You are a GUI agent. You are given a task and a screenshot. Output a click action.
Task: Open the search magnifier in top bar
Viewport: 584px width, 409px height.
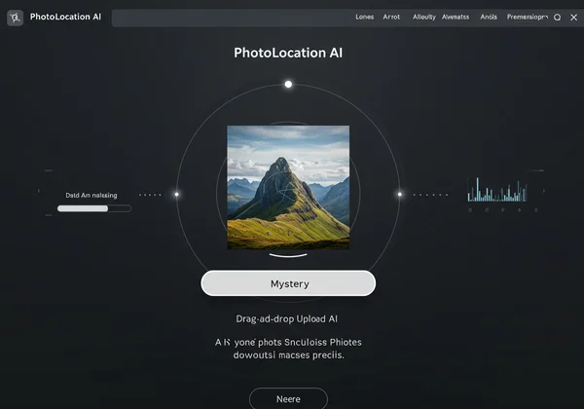557,18
